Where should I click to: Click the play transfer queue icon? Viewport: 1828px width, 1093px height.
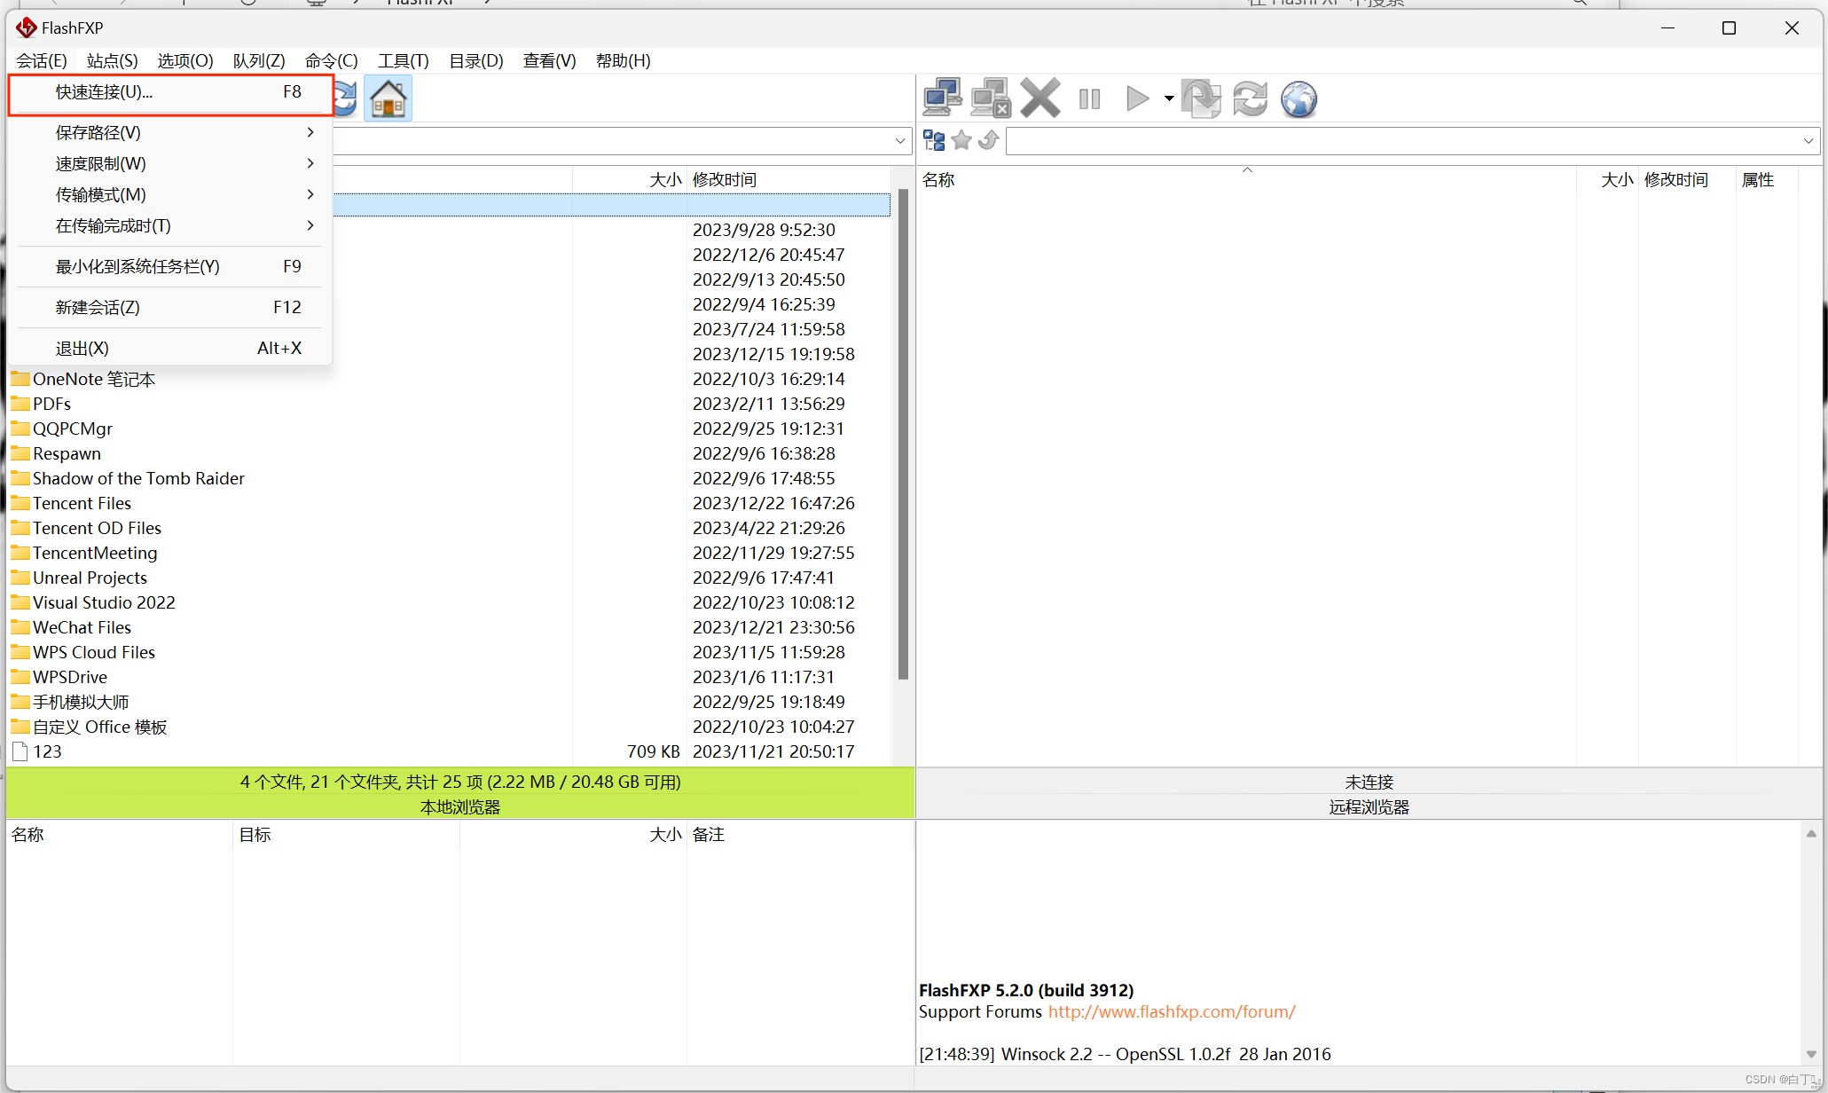point(1136,98)
